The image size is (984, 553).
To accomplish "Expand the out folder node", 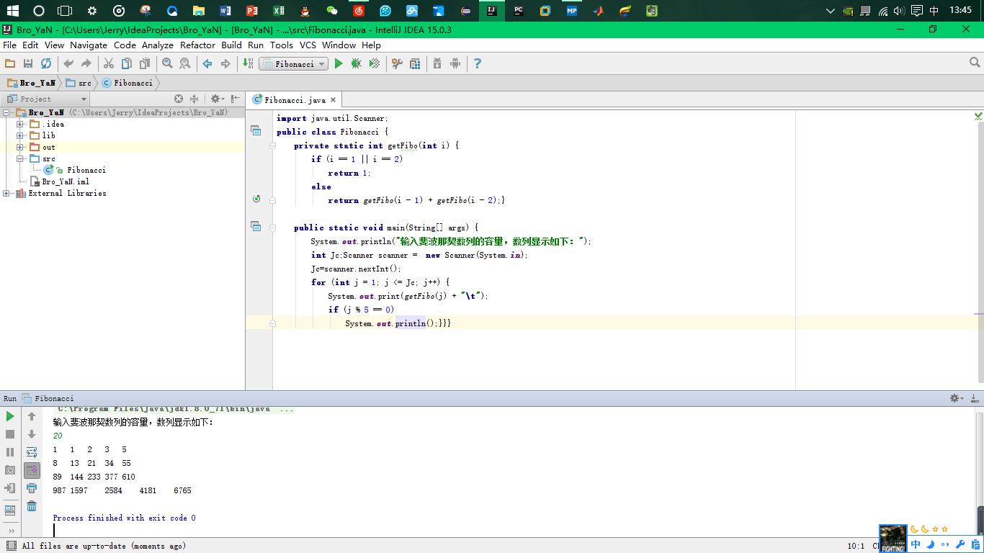I will [20, 147].
